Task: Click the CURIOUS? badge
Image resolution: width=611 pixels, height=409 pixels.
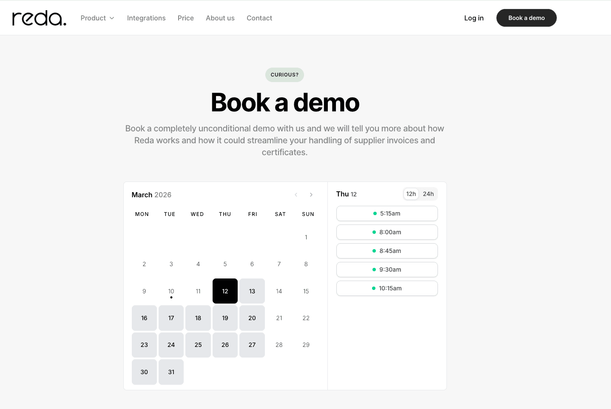Action: (x=284, y=75)
